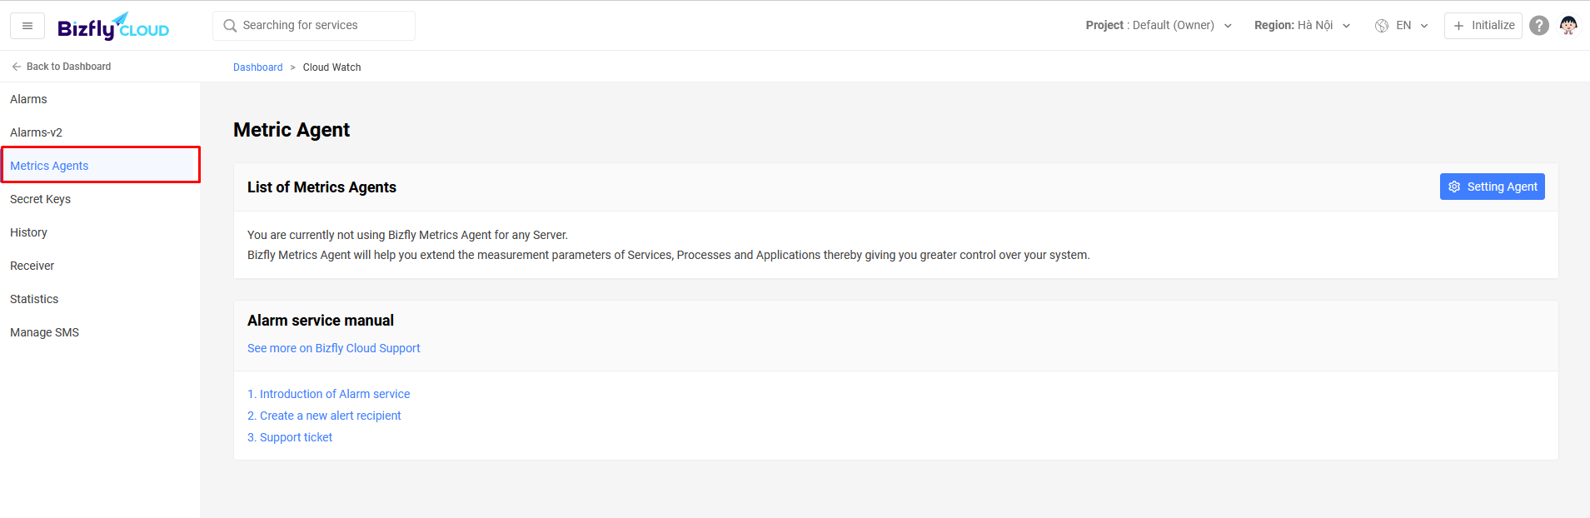This screenshot has width=1590, height=518.
Task: Click the globe language icon
Action: coord(1382,26)
